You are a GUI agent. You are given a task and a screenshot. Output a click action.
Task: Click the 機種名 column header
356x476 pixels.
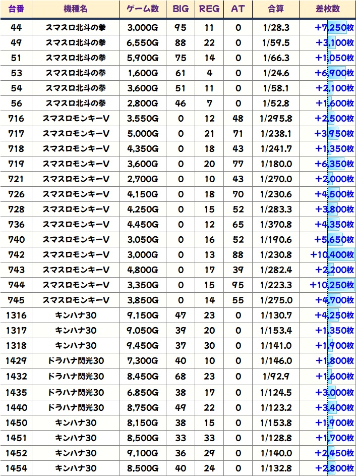click(x=76, y=9)
